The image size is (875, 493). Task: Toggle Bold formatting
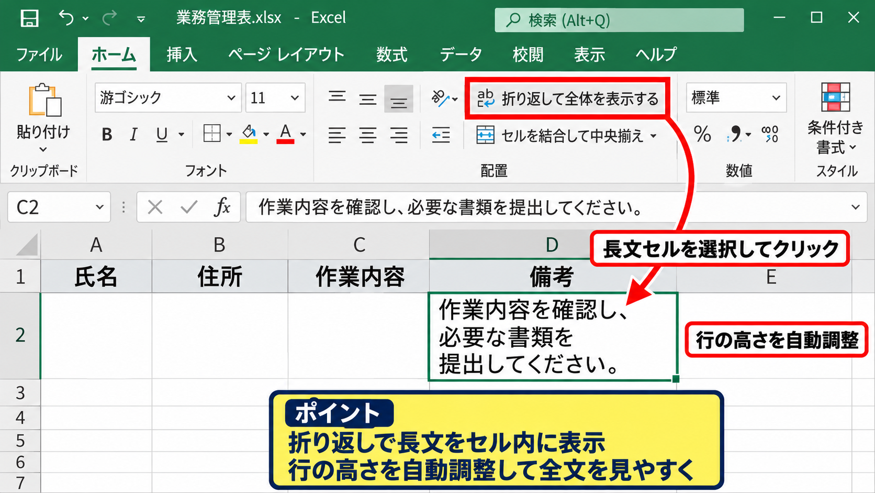107,135
